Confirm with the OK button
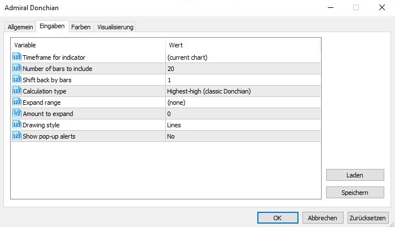The image size is (395, 227). pos(278,218)
